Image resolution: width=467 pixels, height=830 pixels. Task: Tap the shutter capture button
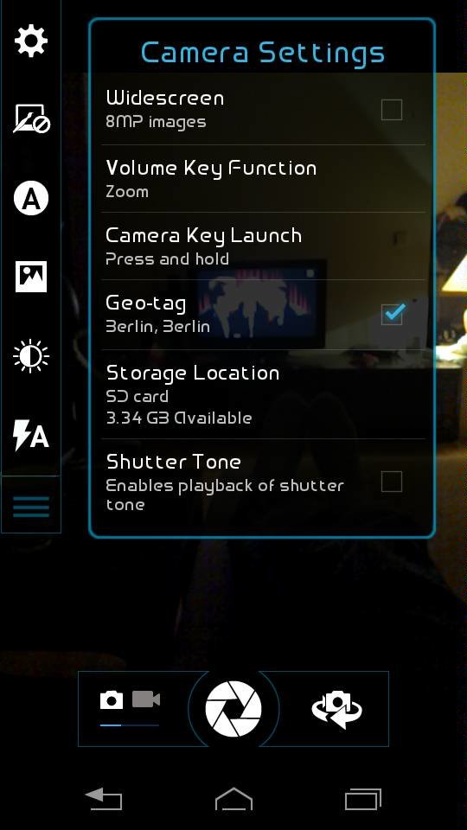tap(233, 709)
